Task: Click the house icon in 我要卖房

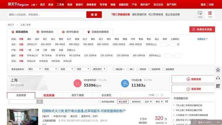Action: pos(188,79)
